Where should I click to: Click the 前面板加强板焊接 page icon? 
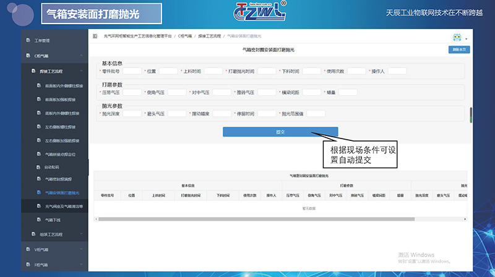point(39,99)
